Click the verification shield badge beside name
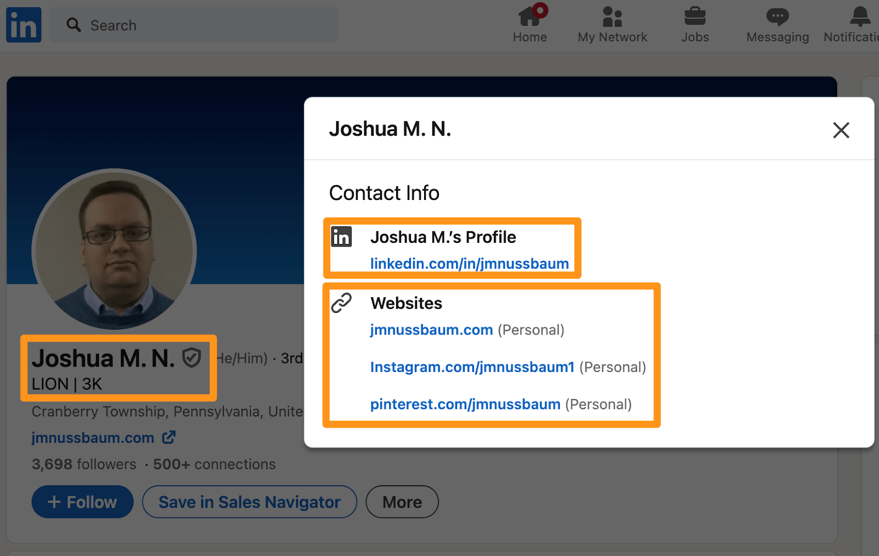This screenshot has width=879, height=556. click(x=192, y=358)
